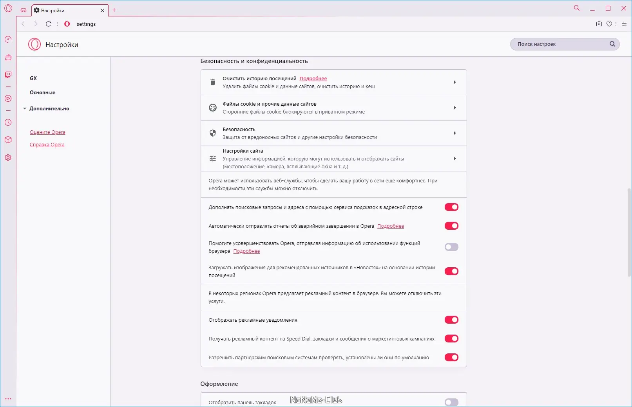Image resolution: width=632 pixels, height=407 pixels.
Task: Open the Подробнее link about clearing history
Action: tap(313, 78)
